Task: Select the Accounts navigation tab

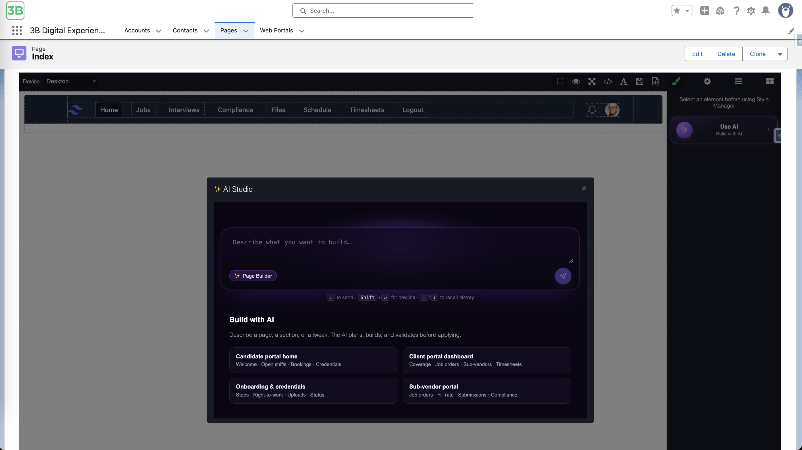Action: pyautogui.click(x=137, y=30)
